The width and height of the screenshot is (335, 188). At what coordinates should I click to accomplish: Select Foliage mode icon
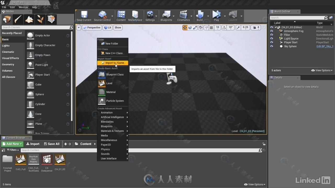(40, 19)
